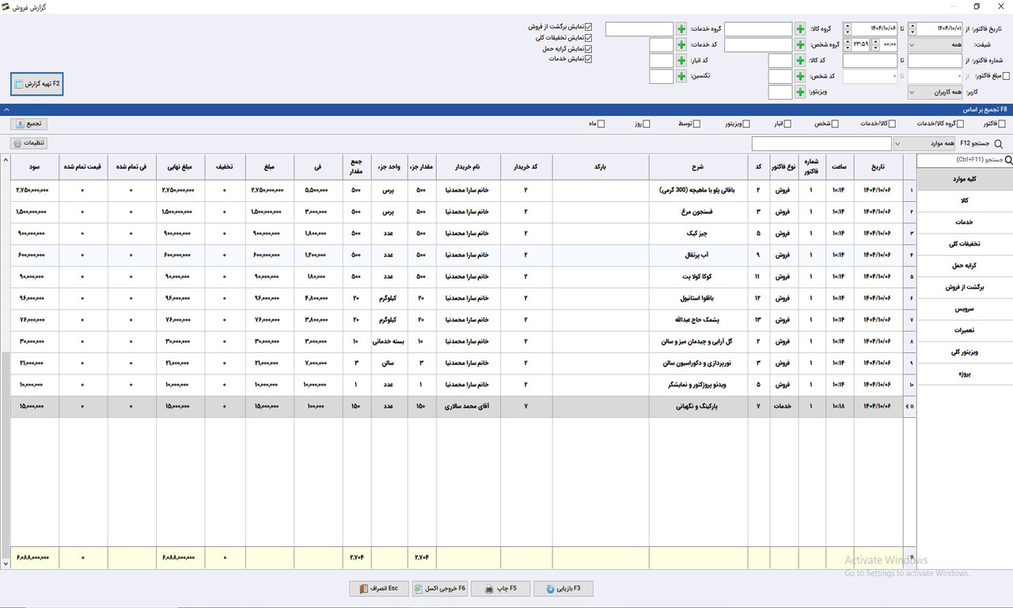Click the green plus beside گروه کالا
1013x608 pixels.
point(800,29)
